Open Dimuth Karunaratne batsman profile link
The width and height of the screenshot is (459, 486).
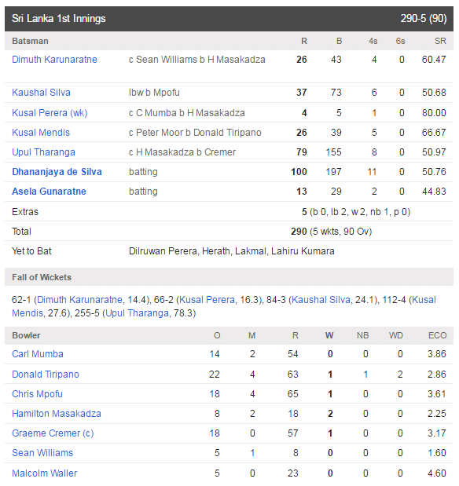54,60
